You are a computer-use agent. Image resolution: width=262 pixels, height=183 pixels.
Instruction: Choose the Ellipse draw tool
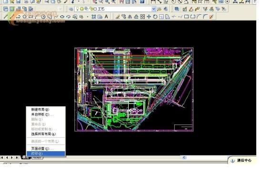coord(62,17)
